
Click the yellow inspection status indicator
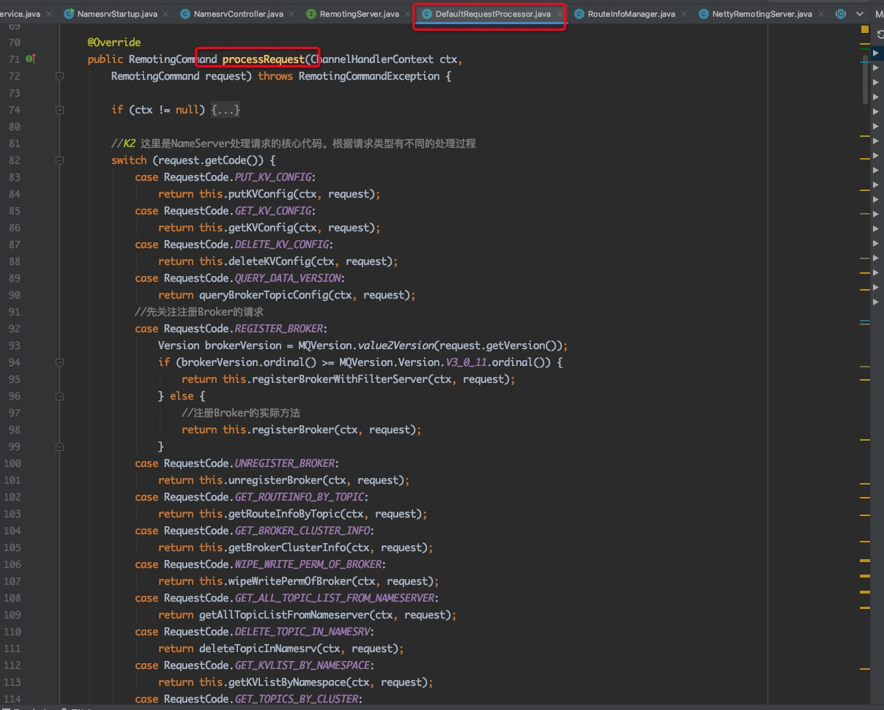tap(865, 29)
